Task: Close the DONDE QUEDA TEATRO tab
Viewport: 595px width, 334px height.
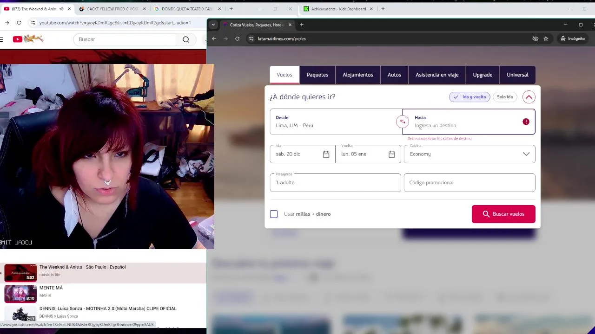Action: tap(219, 9)
